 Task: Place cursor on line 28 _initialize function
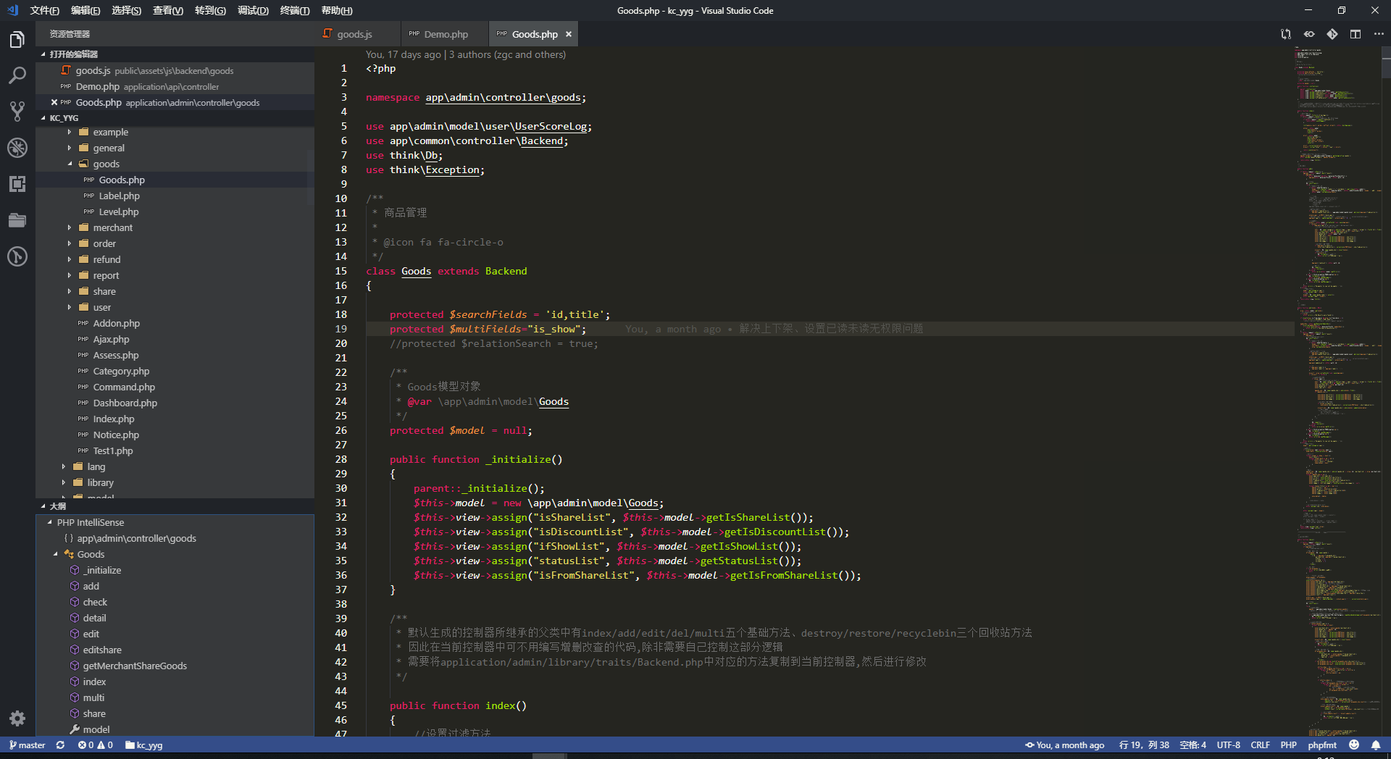[x=476, y=459]
